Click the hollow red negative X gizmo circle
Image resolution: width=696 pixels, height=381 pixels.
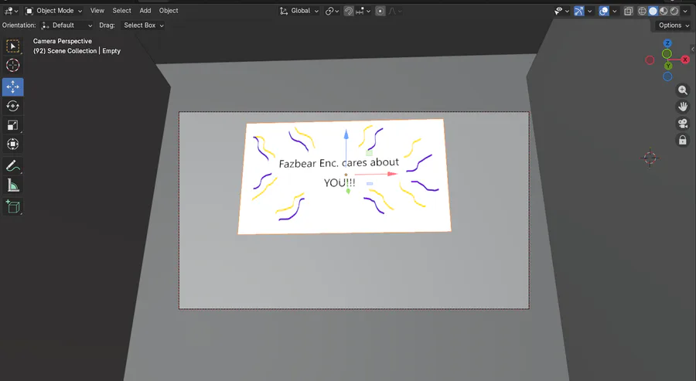pos(650,60)
